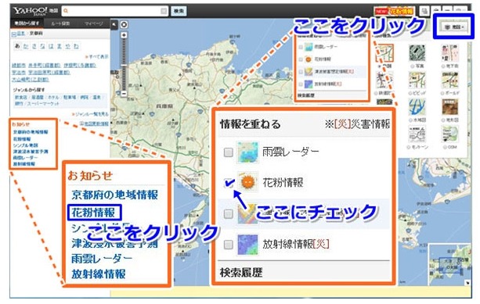480x304 pixels.
Task: Select the あ kana index tab
Action: coord(17,46)
